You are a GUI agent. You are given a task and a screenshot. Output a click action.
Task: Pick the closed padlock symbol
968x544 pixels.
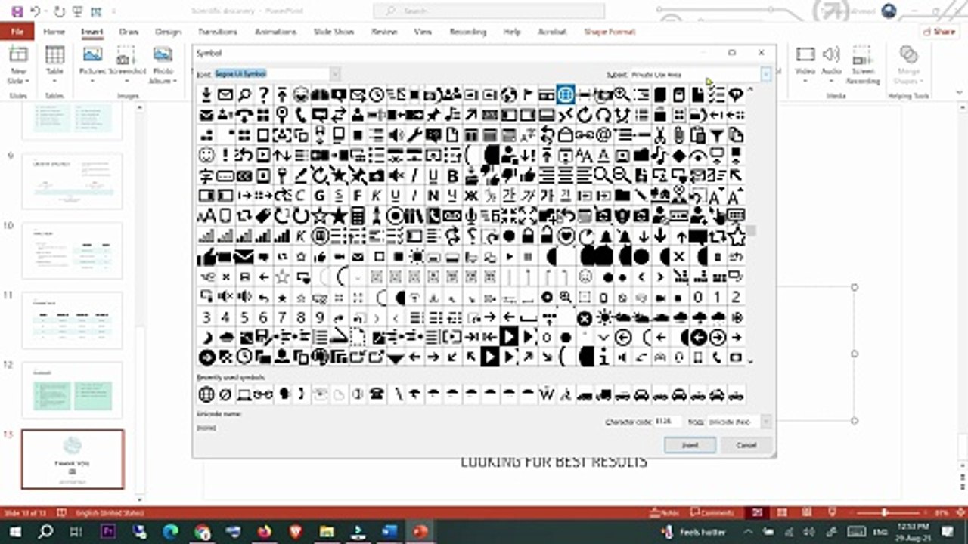[528, 236]
